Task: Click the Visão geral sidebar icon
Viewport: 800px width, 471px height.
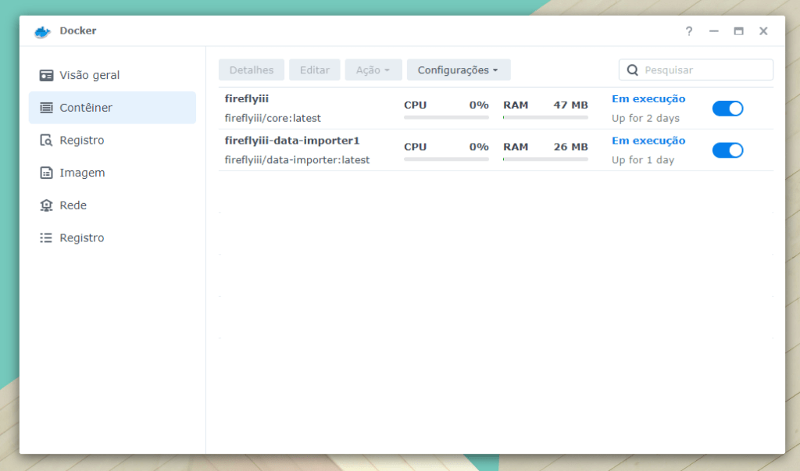Action: click(46, 76)
